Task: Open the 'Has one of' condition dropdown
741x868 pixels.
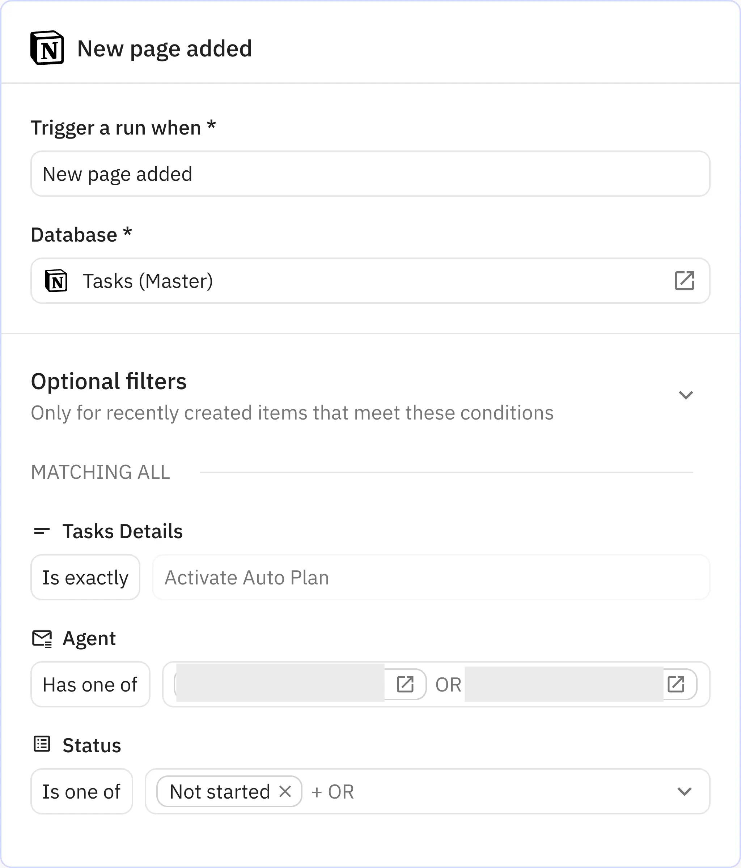Action: tap(90, 685)
